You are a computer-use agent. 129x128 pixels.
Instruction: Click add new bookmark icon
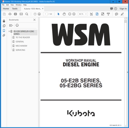click(17, 25)
